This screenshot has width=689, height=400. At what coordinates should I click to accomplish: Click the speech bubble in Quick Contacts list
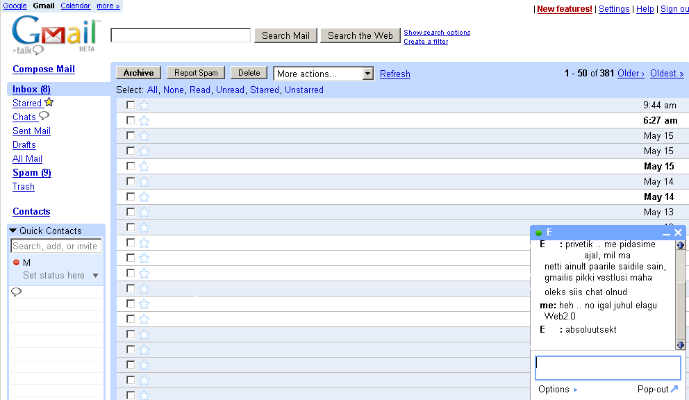(17, 292)
